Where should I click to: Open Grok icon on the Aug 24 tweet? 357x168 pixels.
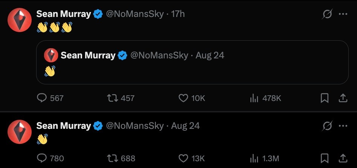pos(327,126)
